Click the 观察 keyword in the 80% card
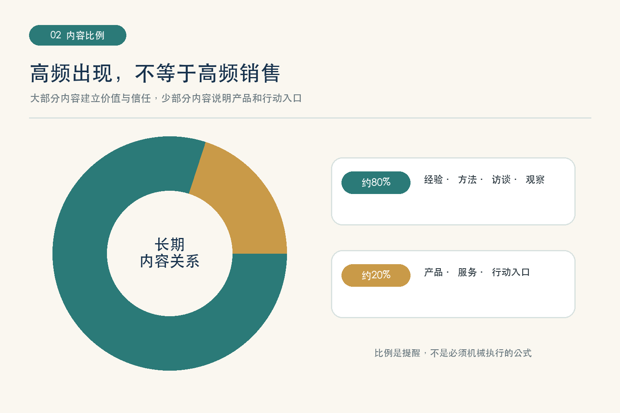Viewport: 620px width, 413px height. click(x=535, y=179)
